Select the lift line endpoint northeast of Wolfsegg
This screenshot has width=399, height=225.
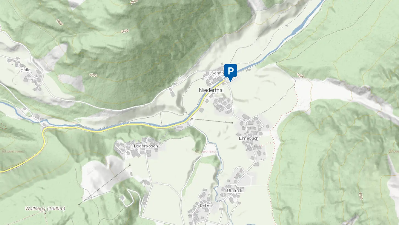click(x=79, y=204)
